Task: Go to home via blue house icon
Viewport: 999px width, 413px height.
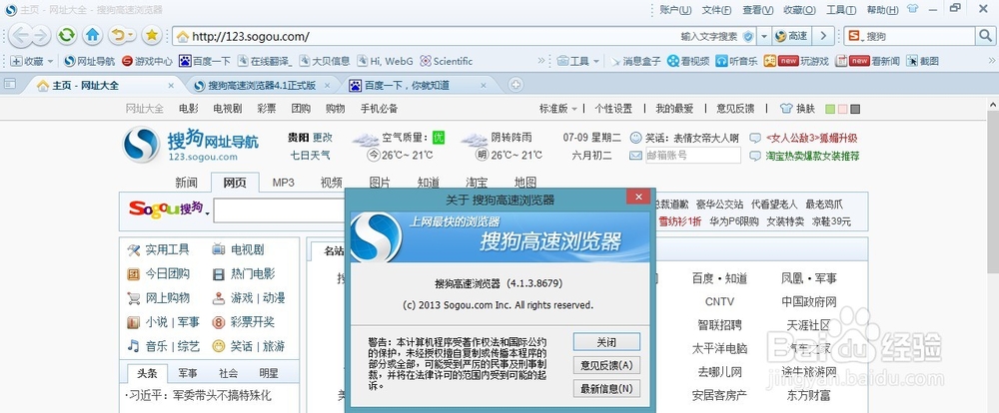Action: (93, 36)
